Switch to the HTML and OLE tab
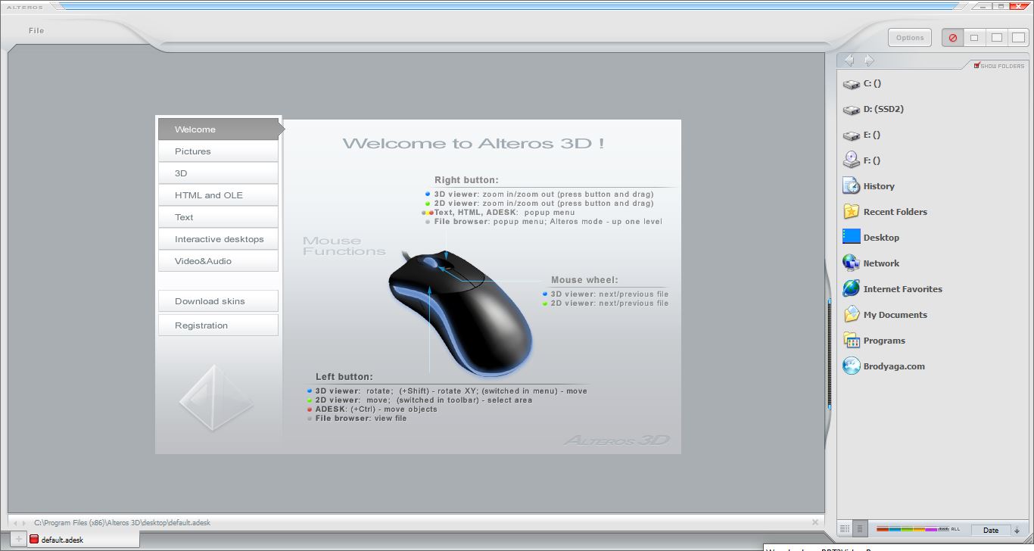This screenshot has height=551, width=1034. tap(218, 195)
